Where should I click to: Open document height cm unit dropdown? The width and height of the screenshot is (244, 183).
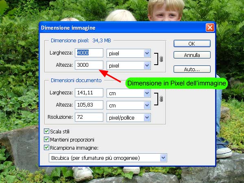[x=129, y=105]
